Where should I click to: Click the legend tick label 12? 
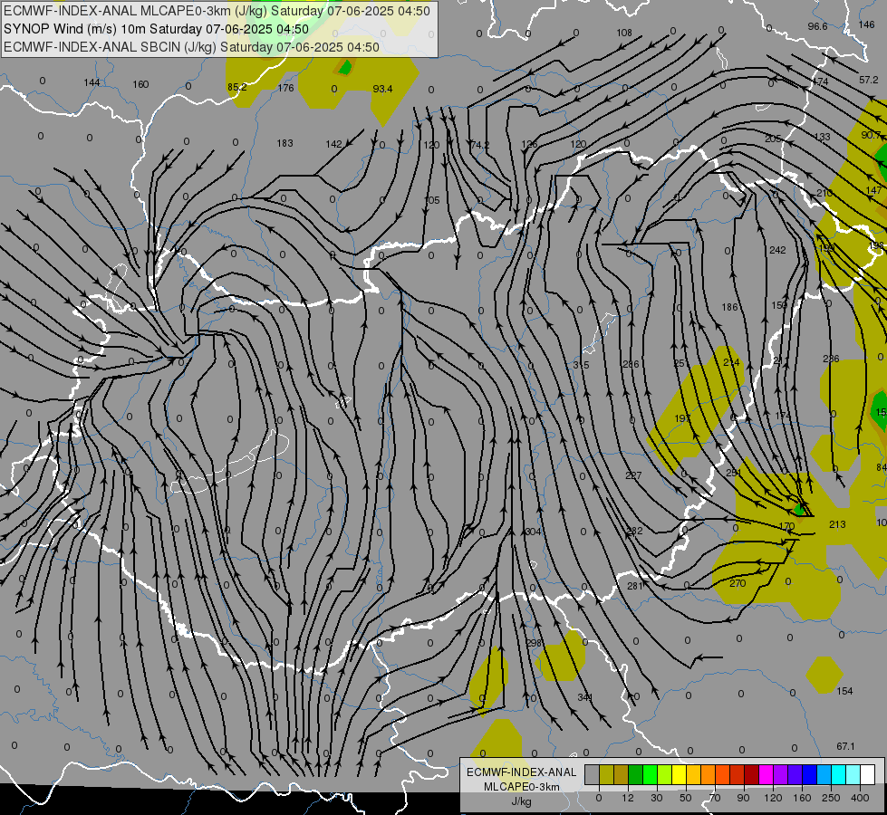point(628,798)
